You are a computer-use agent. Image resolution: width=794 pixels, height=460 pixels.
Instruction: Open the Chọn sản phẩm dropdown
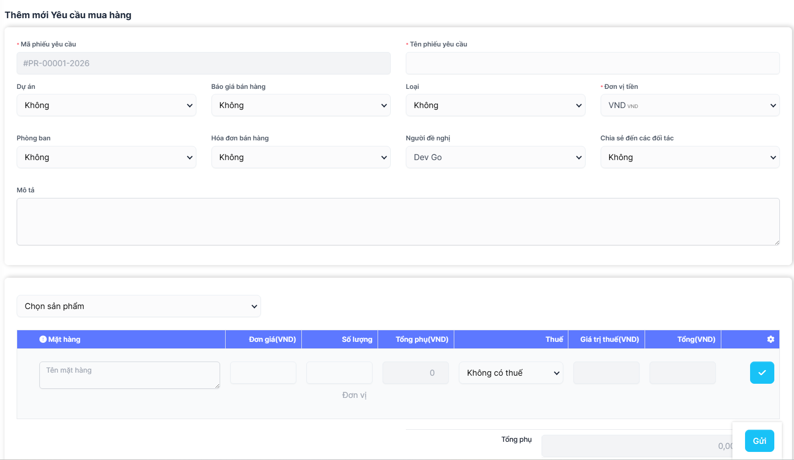pyautogui.click(x=139, y=306)
